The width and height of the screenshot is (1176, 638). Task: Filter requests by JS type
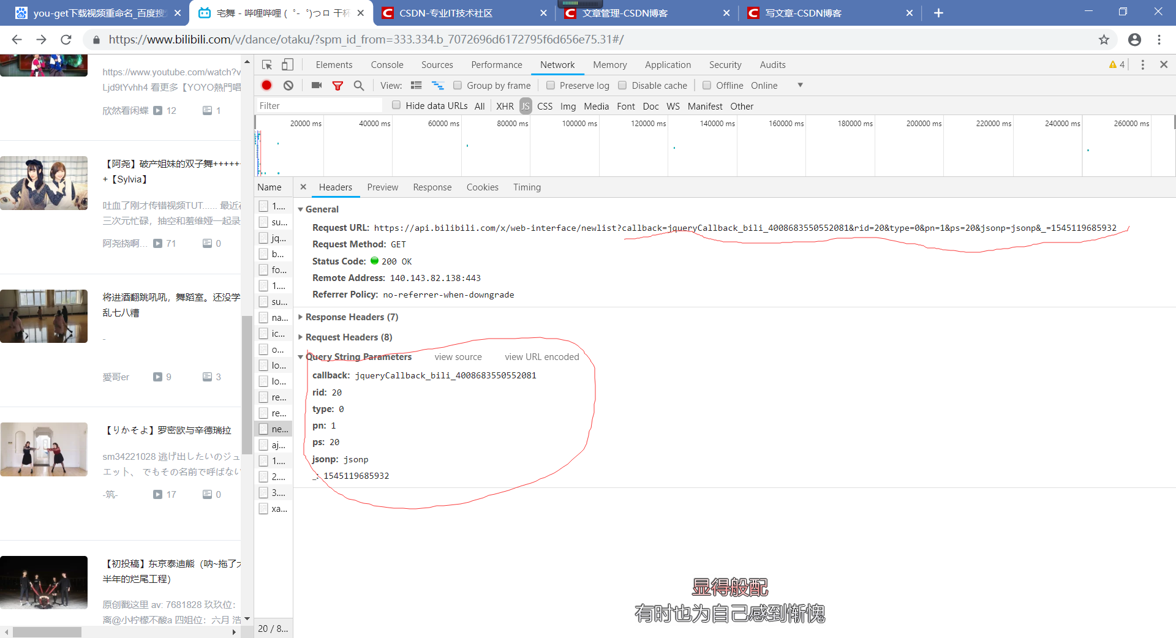click(x=526, y=106)
